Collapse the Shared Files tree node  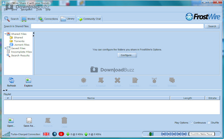[x=6, y=34]
